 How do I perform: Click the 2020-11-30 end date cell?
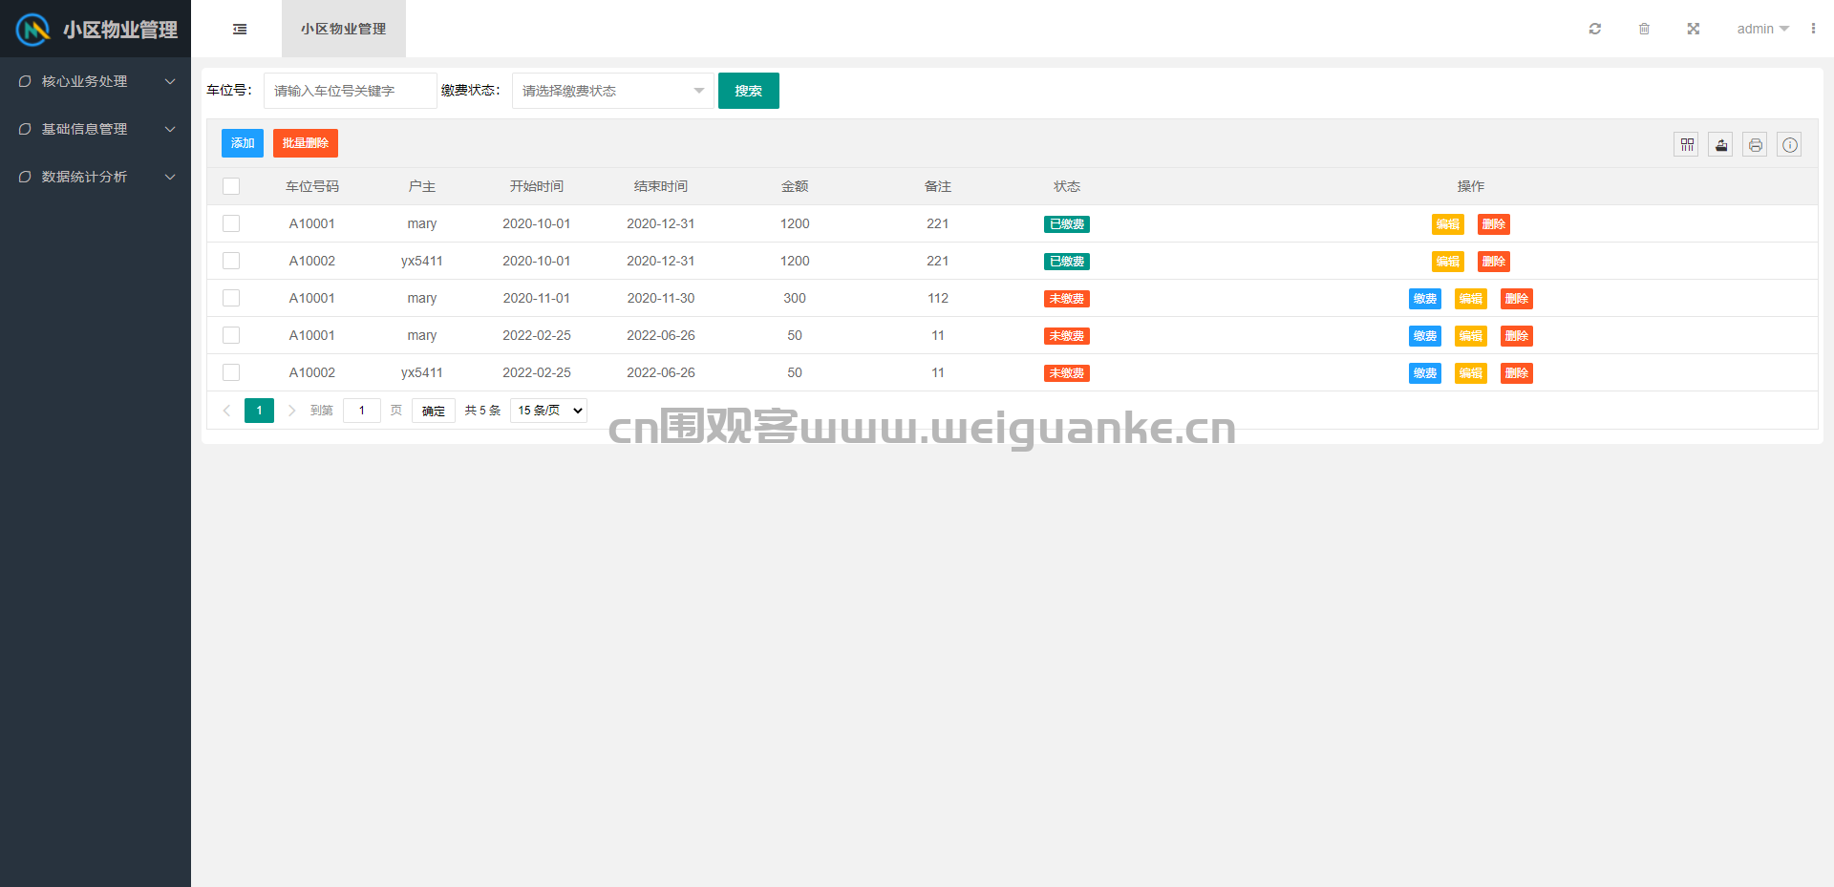point(661,298)
